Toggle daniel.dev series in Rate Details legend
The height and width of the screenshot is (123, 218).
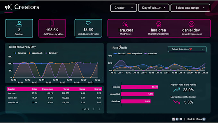click(x=151, y=53)
